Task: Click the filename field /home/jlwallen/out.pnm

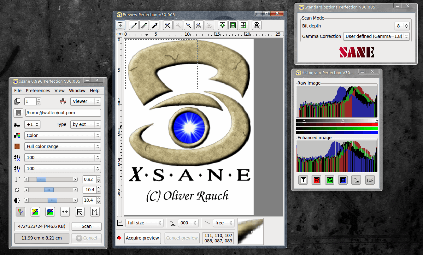Action: pos(63,113)
